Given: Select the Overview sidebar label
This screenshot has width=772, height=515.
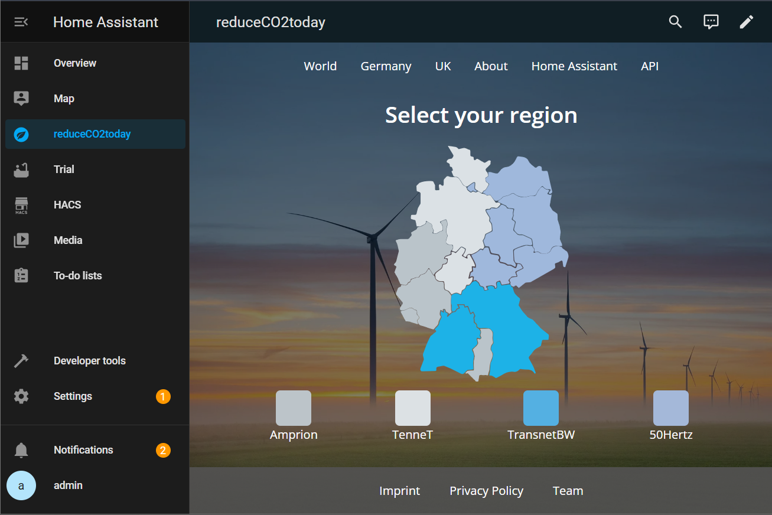Looking at the screenshot, I should (x=75, y=63).
